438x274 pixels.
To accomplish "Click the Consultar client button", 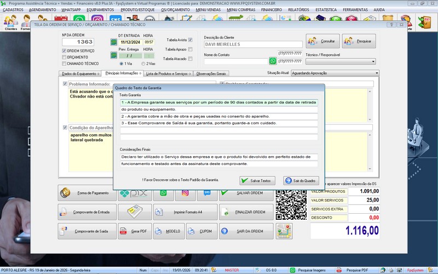I will pos(322,41).
